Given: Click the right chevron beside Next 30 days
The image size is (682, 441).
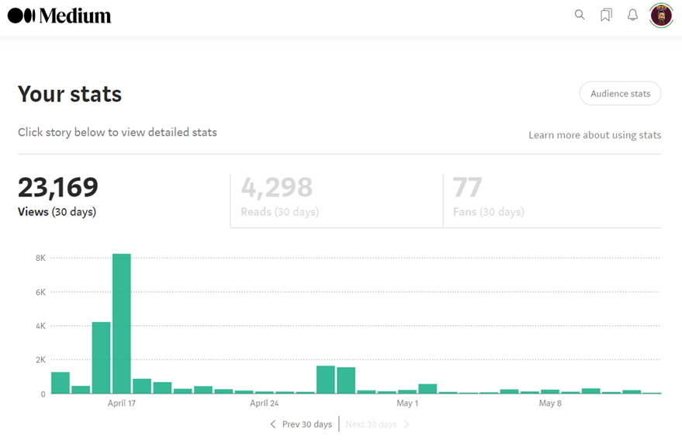Looking at the screenshot, I should pyautogui.click(x=407, y=424).
